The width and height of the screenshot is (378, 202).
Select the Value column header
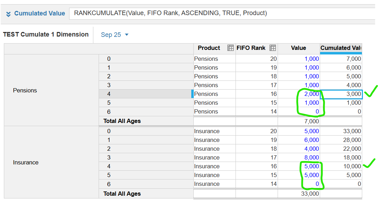(x=299, y=48)
